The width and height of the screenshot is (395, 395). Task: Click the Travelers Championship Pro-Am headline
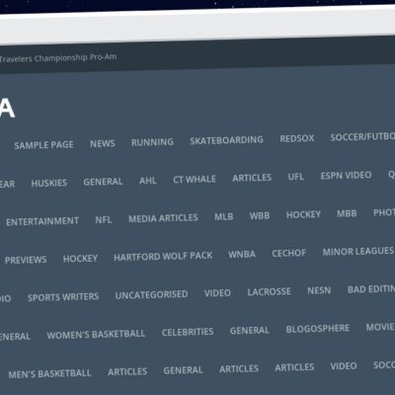click(x=58, y=58)
